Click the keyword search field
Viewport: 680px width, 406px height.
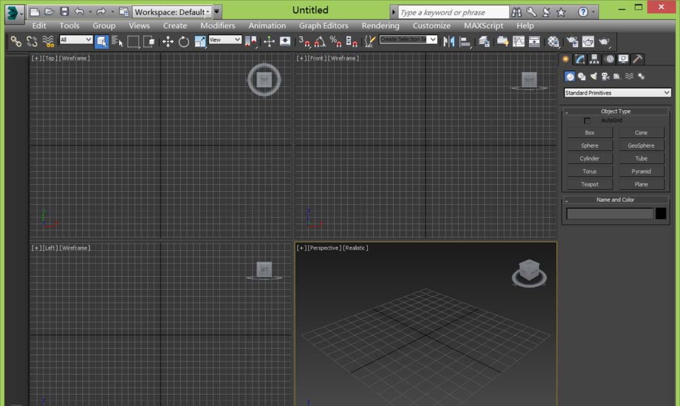[453, 12]
